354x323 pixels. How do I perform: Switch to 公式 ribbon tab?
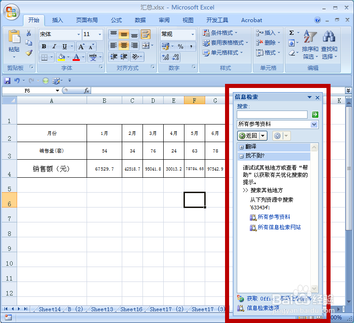[116, 20]
